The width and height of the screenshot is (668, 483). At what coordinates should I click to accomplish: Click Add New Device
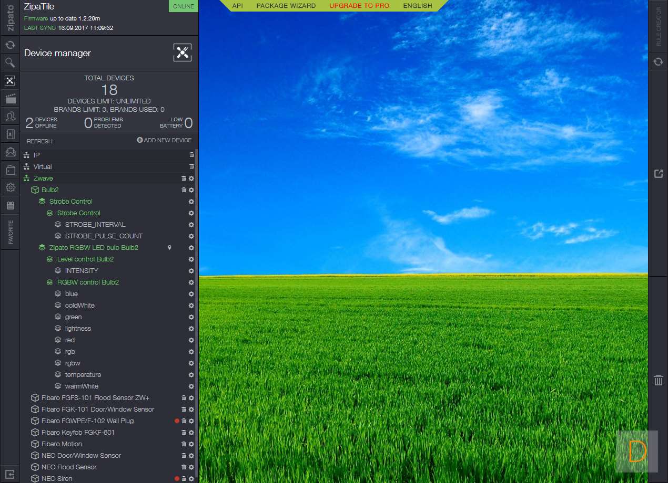point(164,140)
